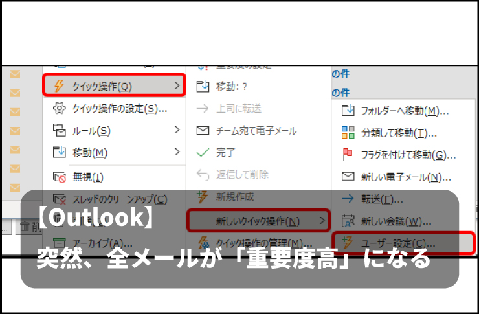Select the greyed 上司に転送 quick step
The image size is (479, 314).
[258, 108]
